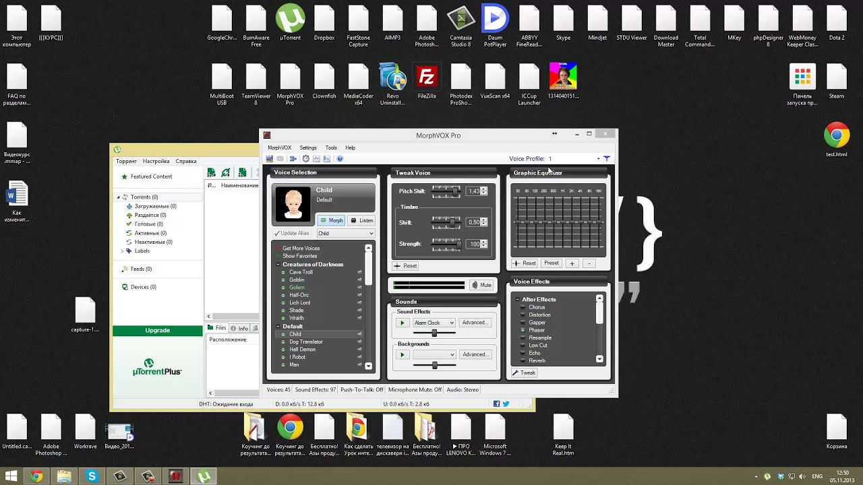
Task: Click the Windows Start button
Action: pyautogui.click(x=11, y=476)
